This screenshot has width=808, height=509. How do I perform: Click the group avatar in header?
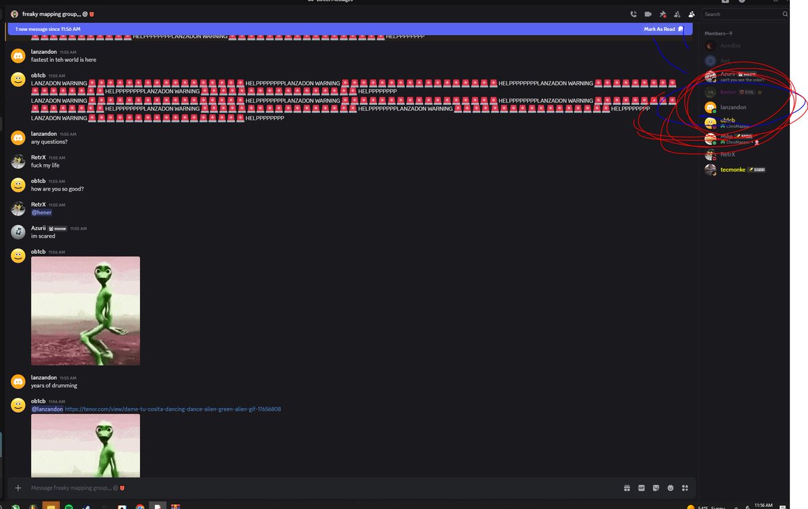click(x=14, y=13)
